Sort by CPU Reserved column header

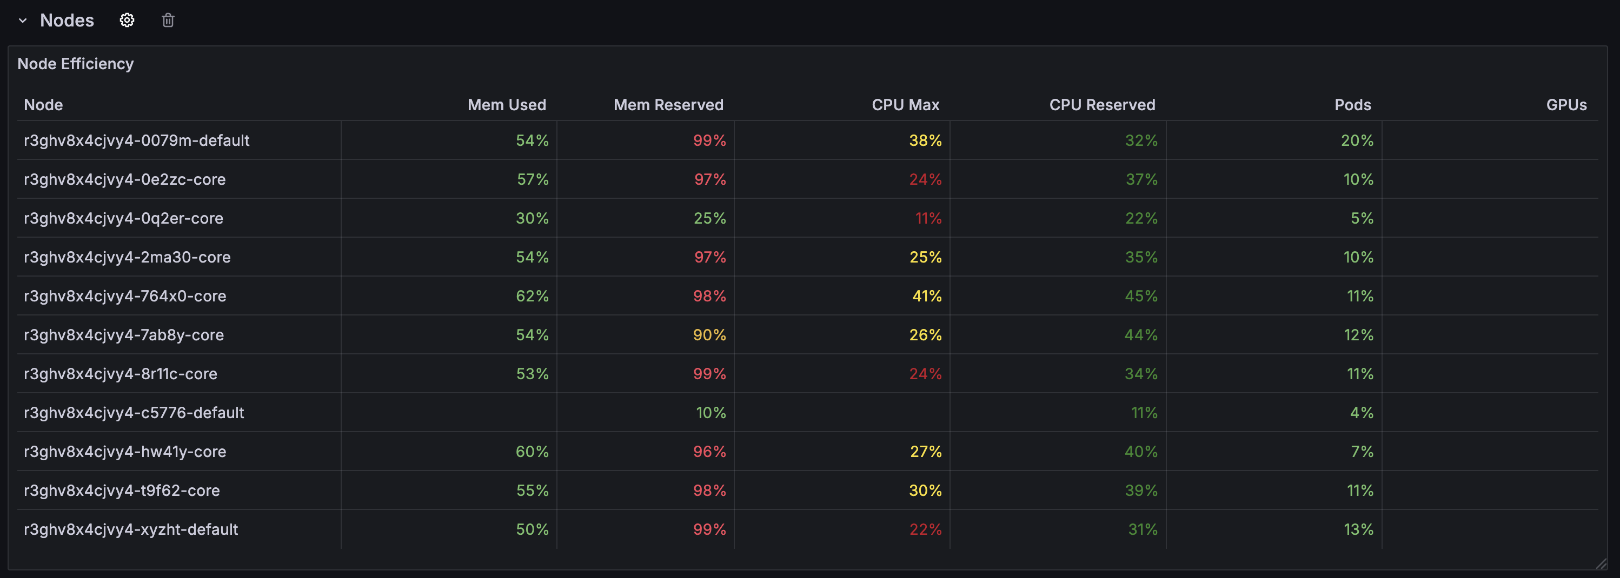pyautogui.click(x=1103, y=104)
